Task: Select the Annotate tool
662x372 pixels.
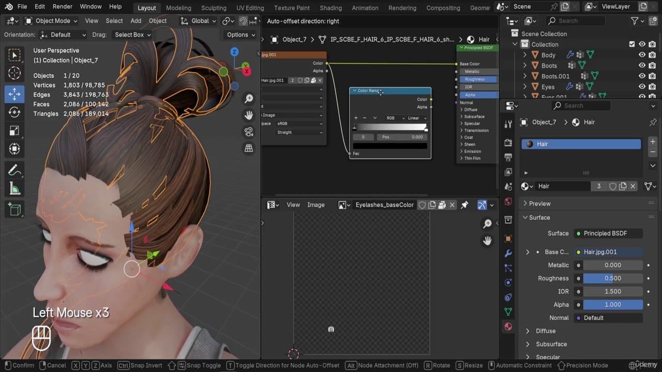Action: click(14, 171)
